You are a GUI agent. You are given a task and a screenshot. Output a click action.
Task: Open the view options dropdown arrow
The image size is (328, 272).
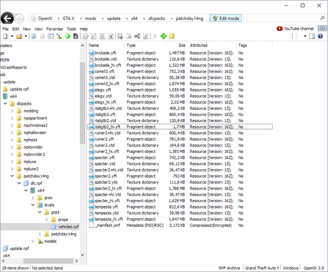(x=305, y=36)
